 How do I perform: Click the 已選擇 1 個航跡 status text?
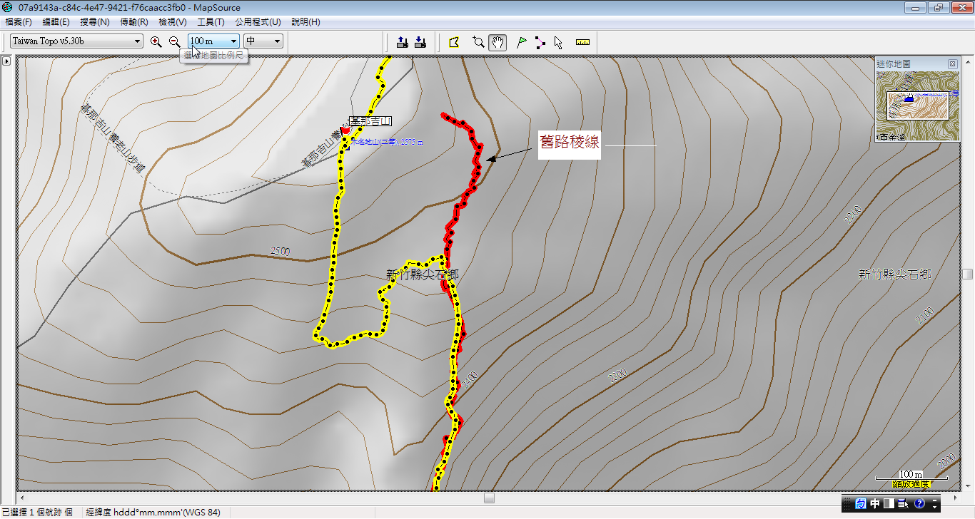[37, 512]
